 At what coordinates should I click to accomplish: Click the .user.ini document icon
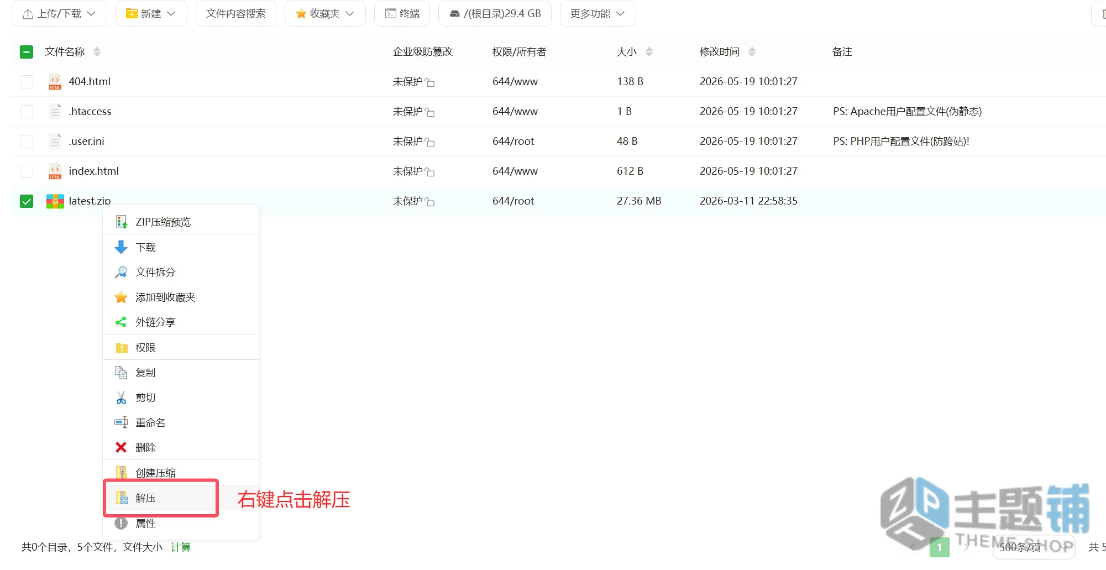[55, 141]
